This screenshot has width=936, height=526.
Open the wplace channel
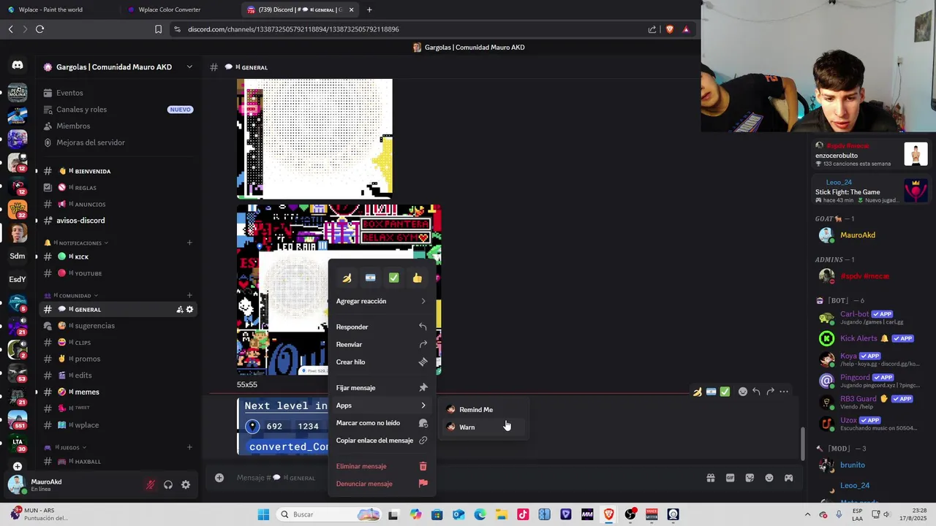(x=117, y=425)
